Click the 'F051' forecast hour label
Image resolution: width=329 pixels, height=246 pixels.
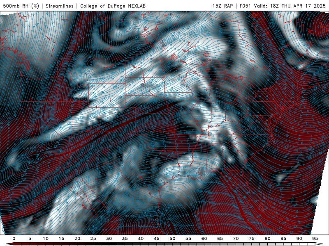pyautogui.click(x=245, y=6)
